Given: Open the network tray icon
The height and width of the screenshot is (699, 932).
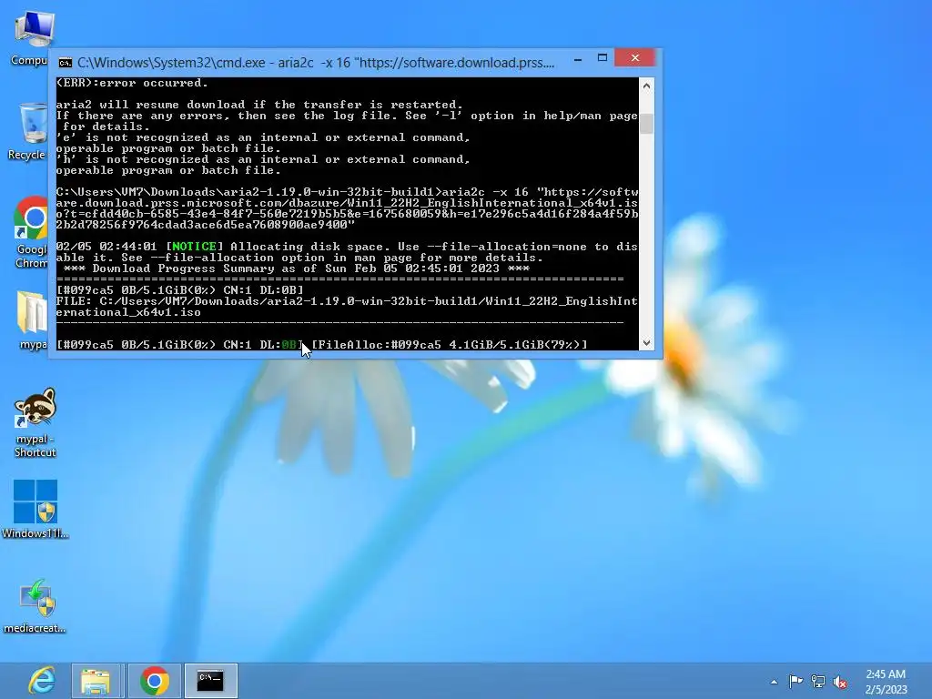Looking at the screenshot, I should pyautogui.click(x=818, y=682).
